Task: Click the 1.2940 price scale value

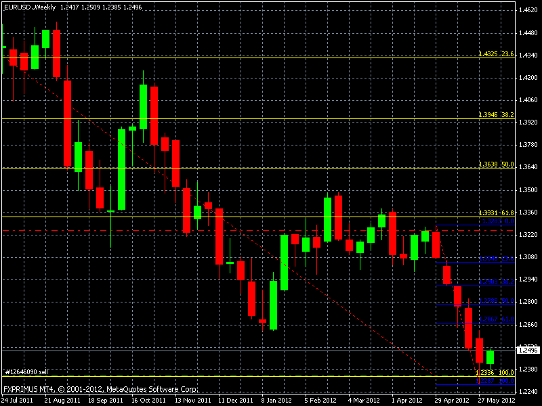Action: click(x=528, y=279)
